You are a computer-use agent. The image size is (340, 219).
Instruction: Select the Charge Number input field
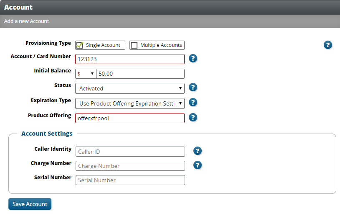tap(130, 166)
